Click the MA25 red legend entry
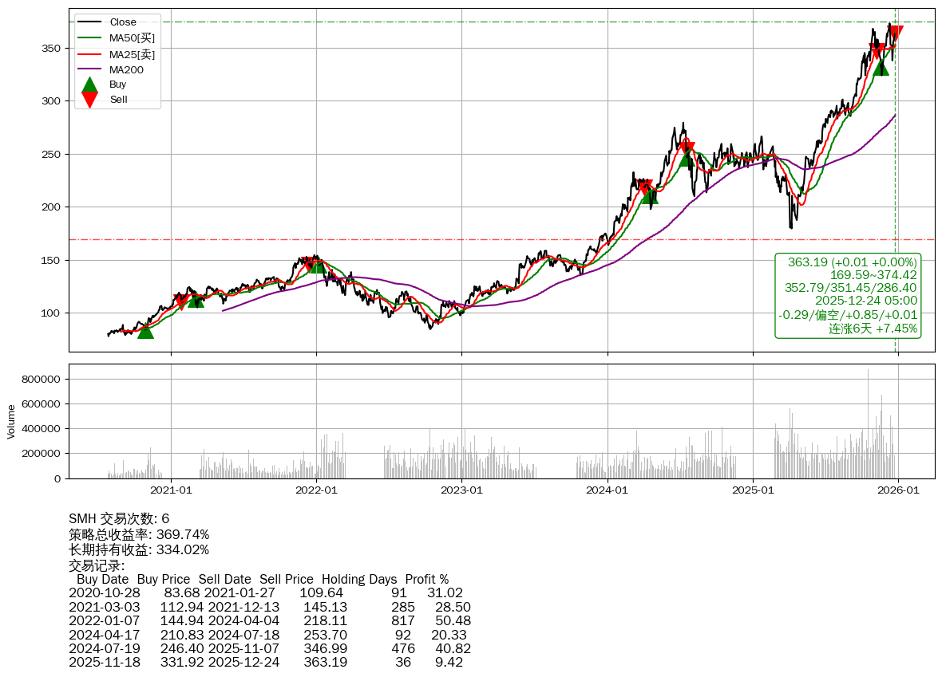 point(132,53)
